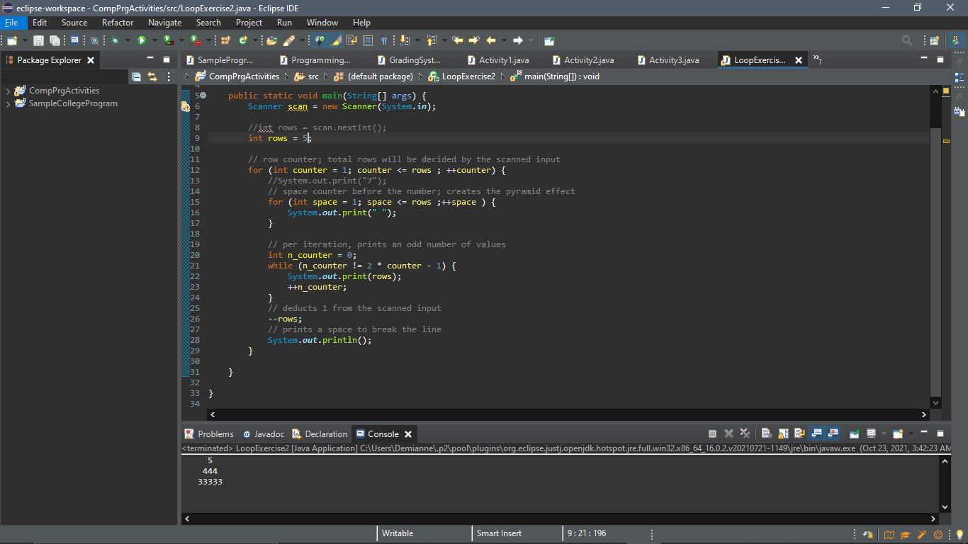
Task: Toggle Mark Occurrences highlighter
Action: (335, 41)
